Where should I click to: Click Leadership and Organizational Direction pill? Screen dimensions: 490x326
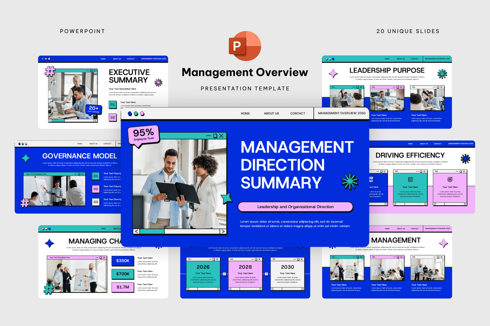pyautogui.click(x=295, y=207)
